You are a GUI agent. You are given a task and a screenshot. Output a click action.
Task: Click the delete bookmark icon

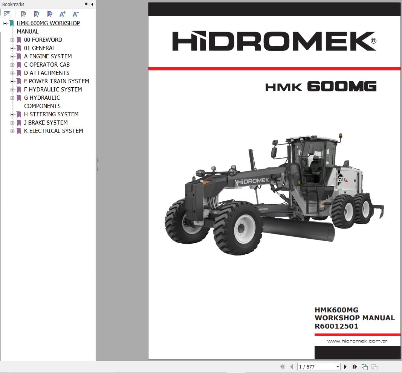coord(23,14)
